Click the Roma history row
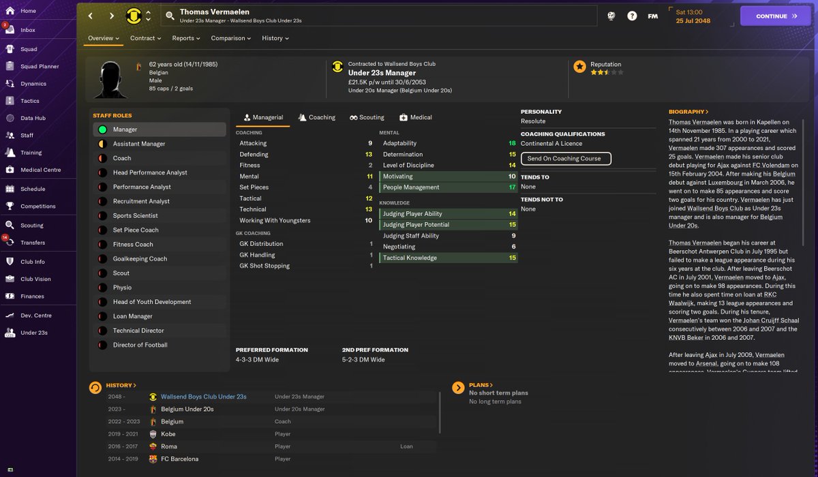 [x=271, y=446]
